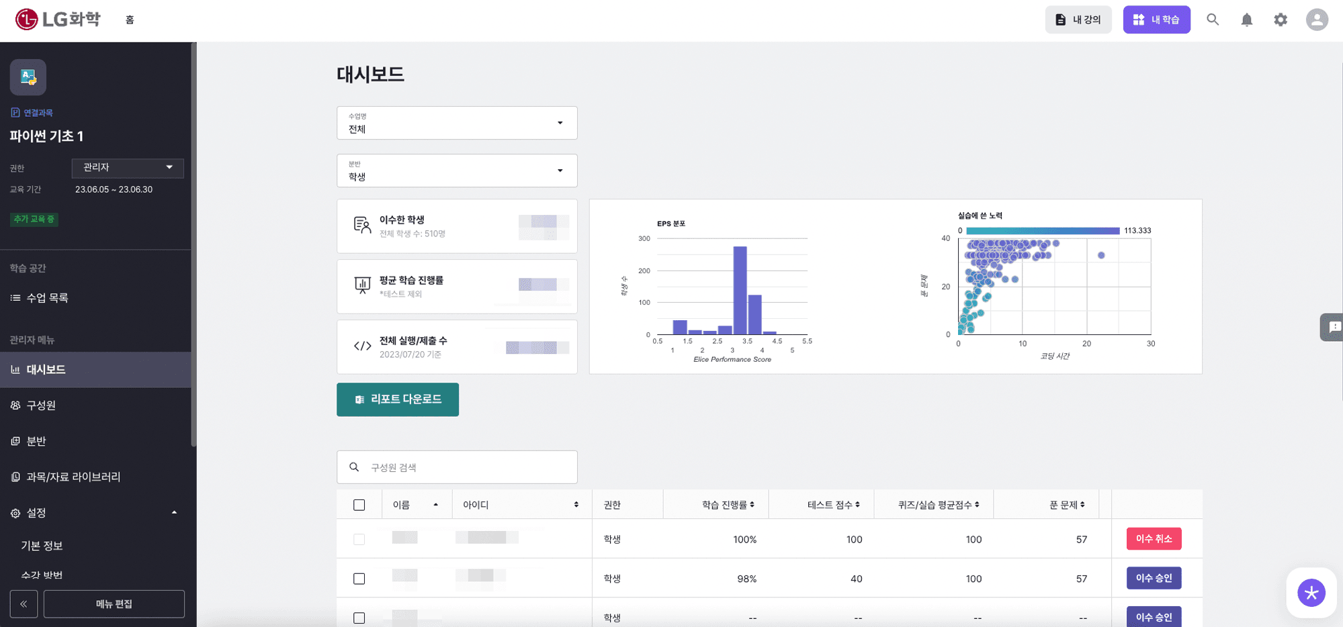Click the 리포트 다운로드 button
Screen dimensions: 1343x627
(x=398, y=399)
